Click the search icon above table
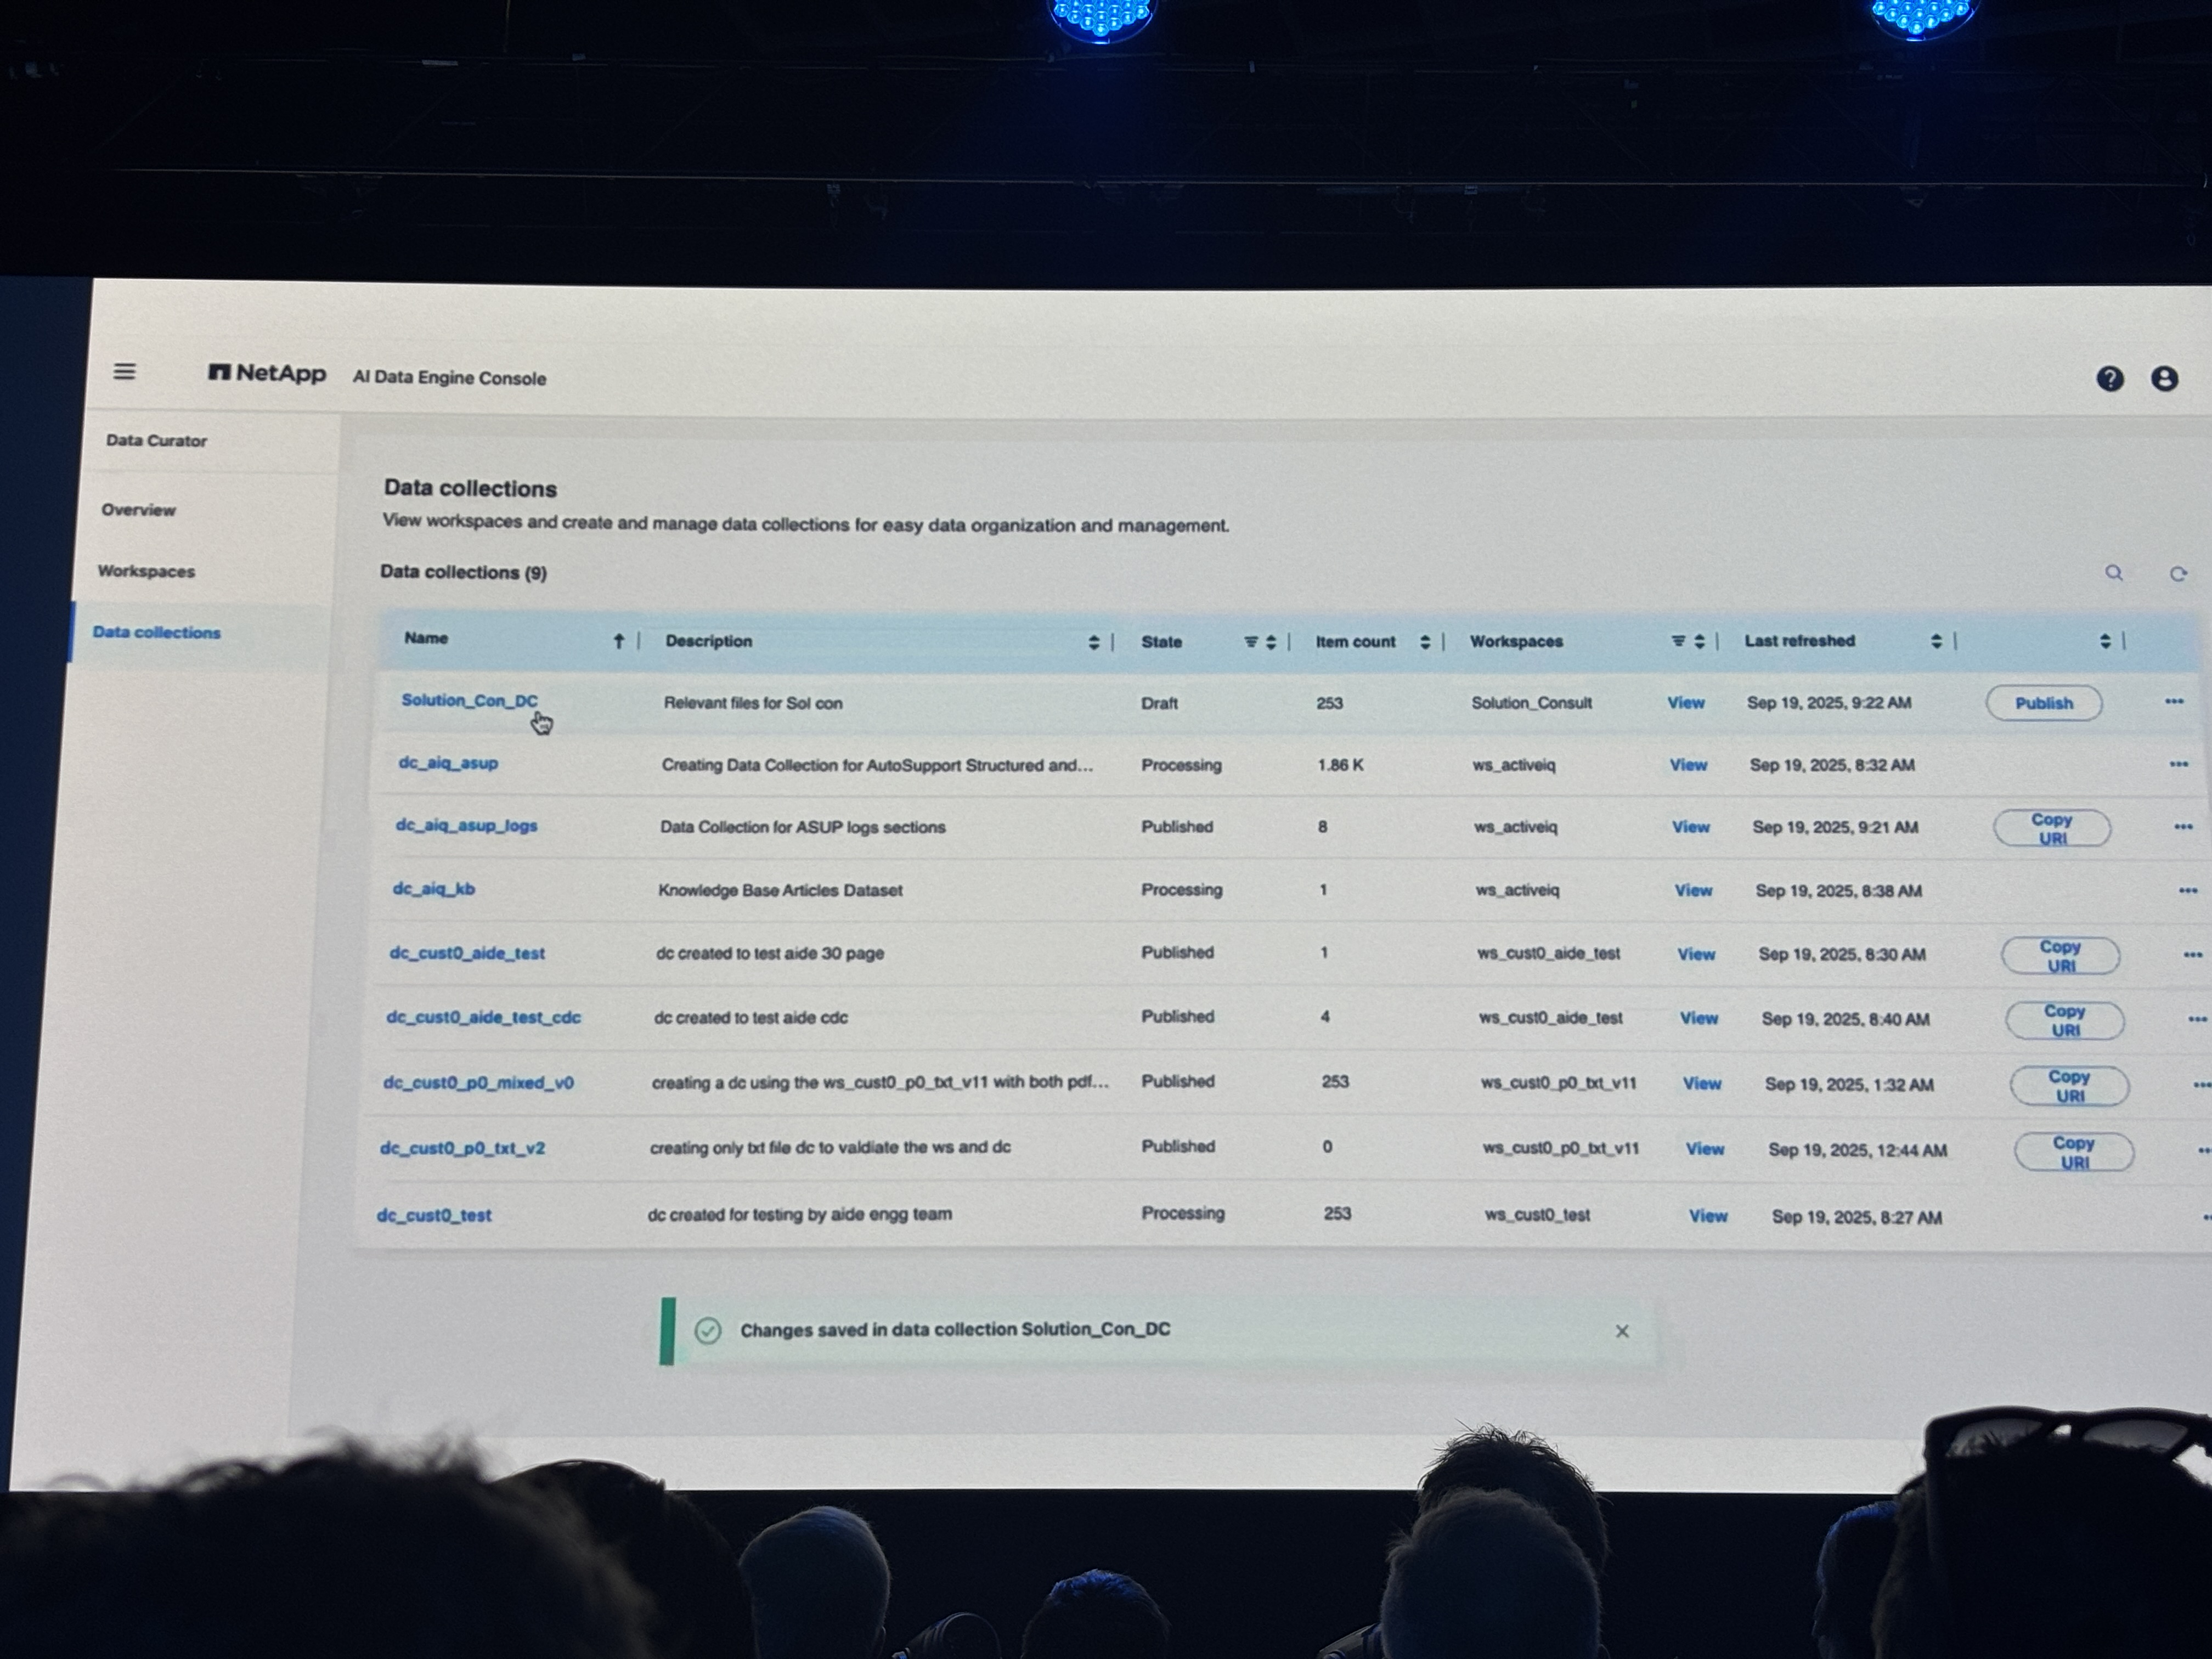 coord(2113,573)
